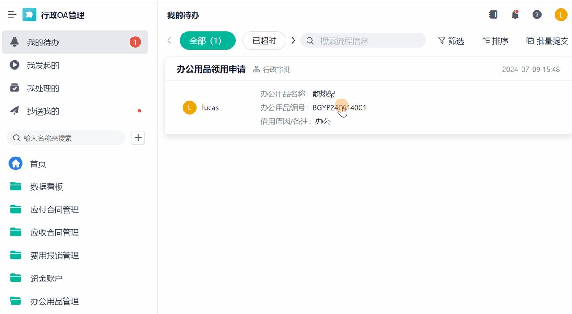Screen dimensions: 572x314
Task: Expand more tabs with the right chevron
Action: click(293, 40)
